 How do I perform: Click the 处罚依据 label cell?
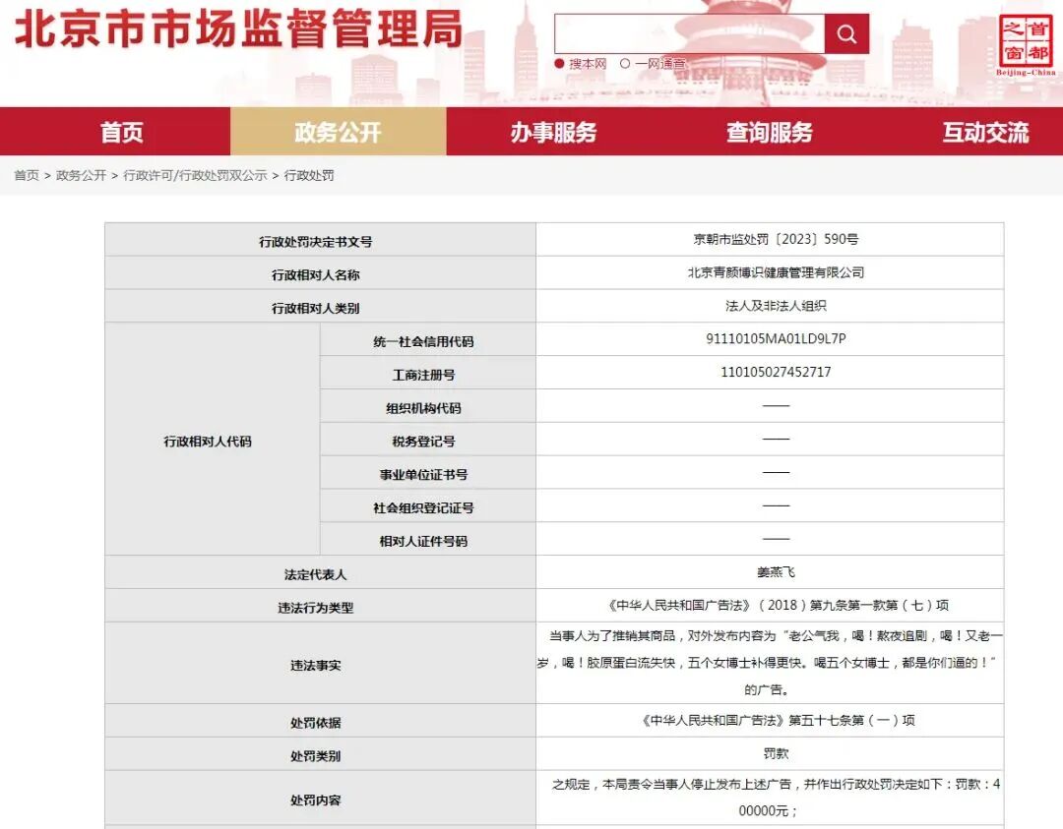(x=320, y=721)
